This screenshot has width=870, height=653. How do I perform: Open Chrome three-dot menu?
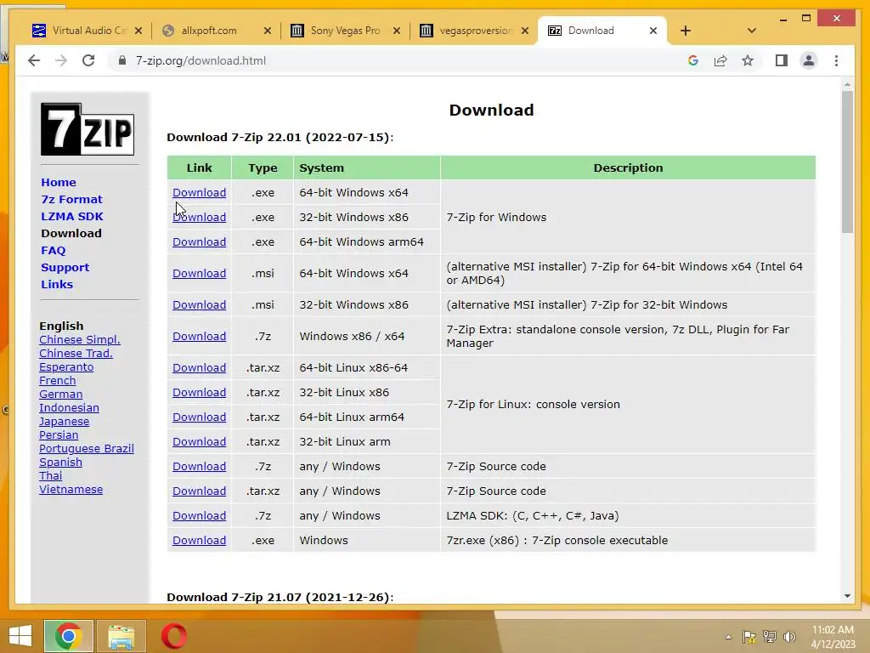[x=836, y=60]
